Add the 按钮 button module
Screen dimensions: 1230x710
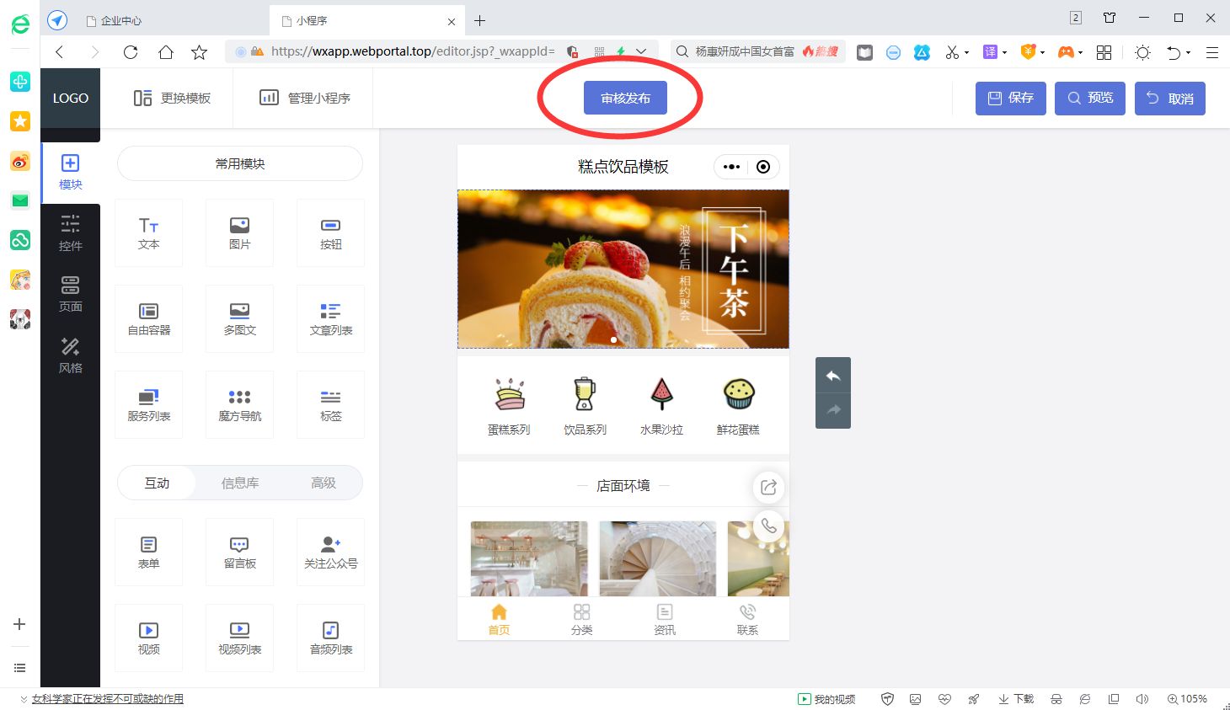(x=330, y=232)
